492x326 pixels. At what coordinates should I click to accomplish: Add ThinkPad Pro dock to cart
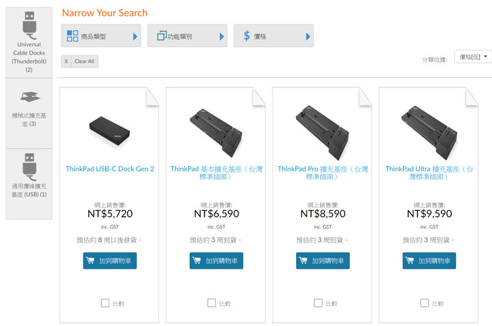(x=323, y=261)
